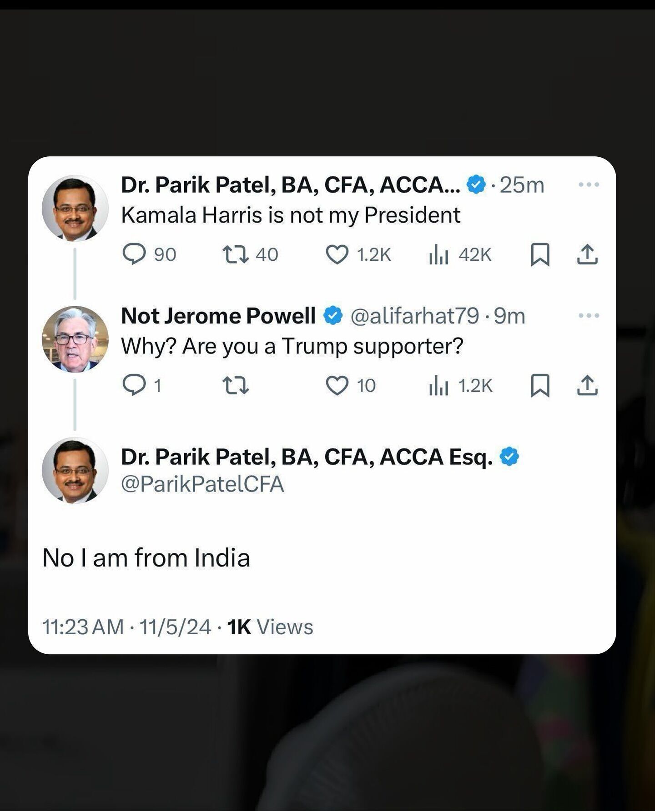Reply to the Kamala Harris tweet

click(135, 254)
